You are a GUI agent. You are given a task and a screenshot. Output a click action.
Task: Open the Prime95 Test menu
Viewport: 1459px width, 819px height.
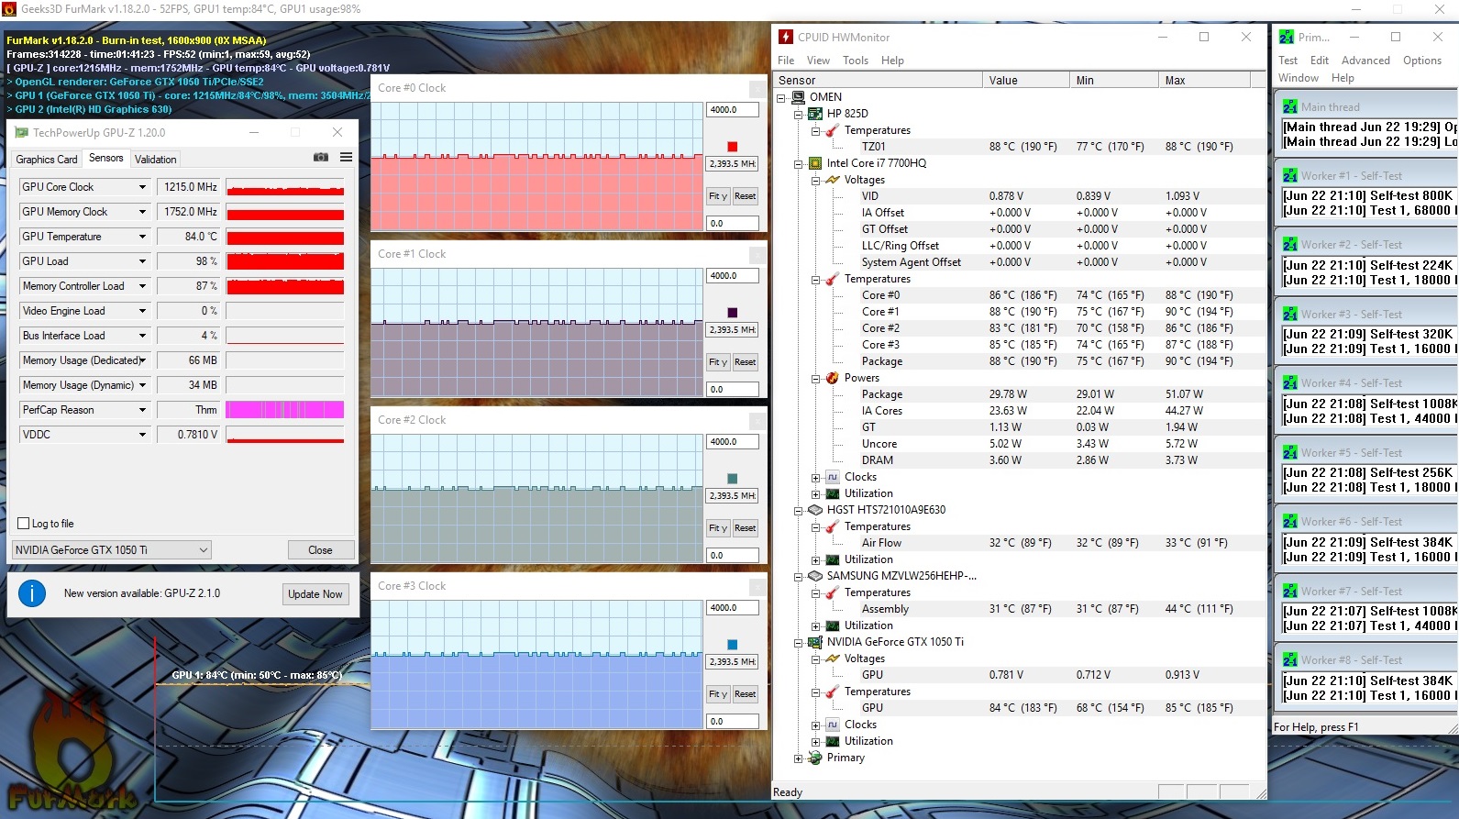click(x=1288, y=61)
